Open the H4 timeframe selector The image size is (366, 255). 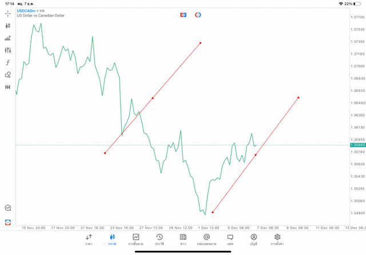(x=8, y=87)
